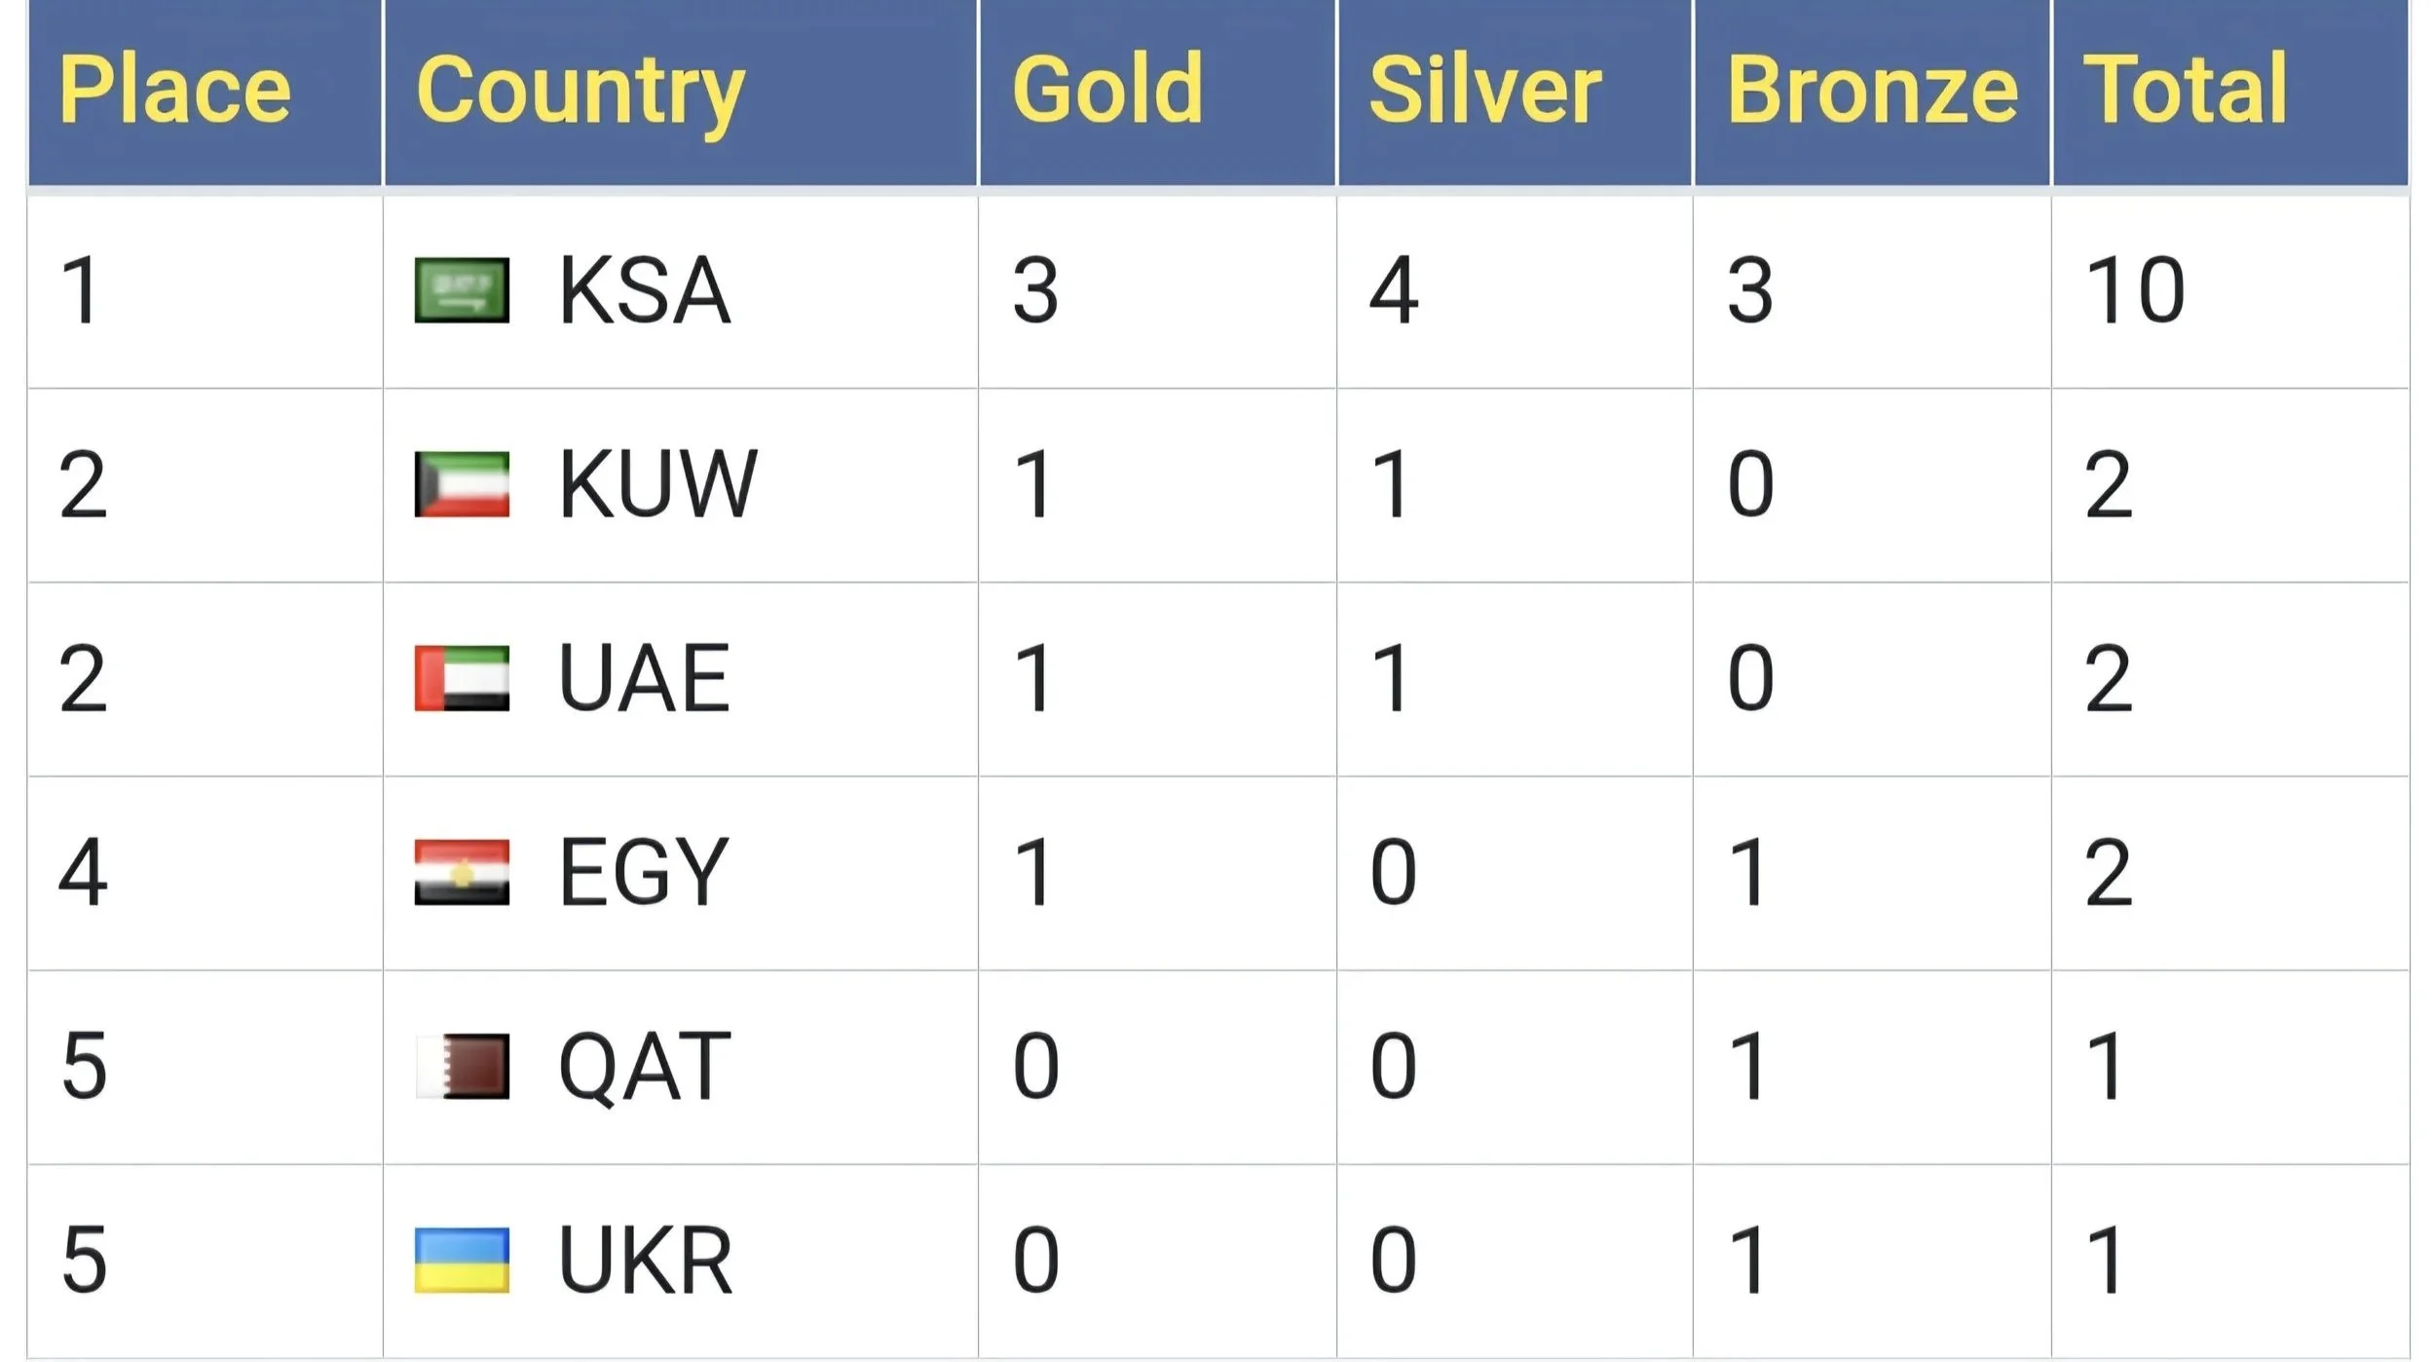Select the QAT country label
This screenshot has width=2434, height=1362.
tap(645, 1067)
